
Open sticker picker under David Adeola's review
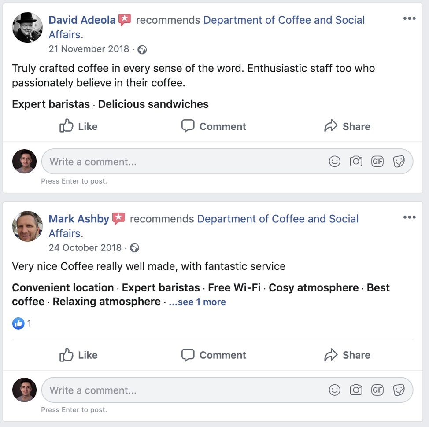pos(399,162)
